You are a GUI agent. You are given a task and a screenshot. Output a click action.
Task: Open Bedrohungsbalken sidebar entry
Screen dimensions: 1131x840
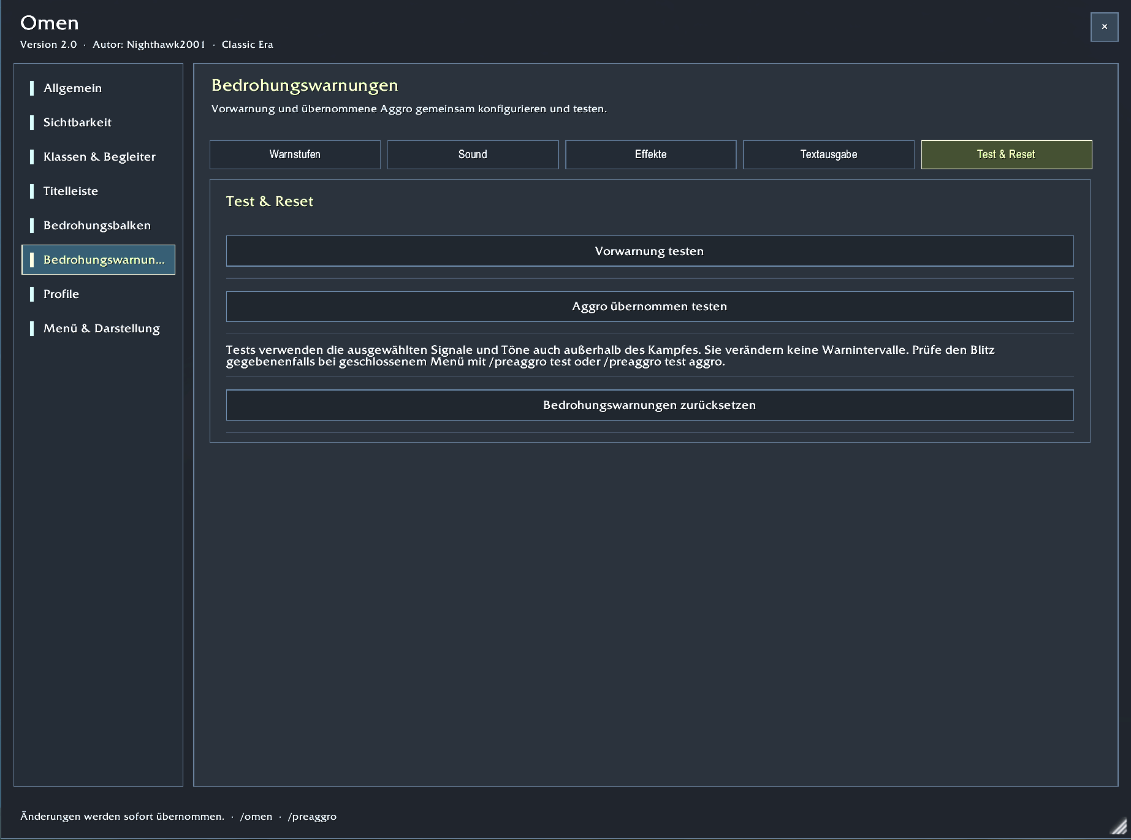(98, 226)
